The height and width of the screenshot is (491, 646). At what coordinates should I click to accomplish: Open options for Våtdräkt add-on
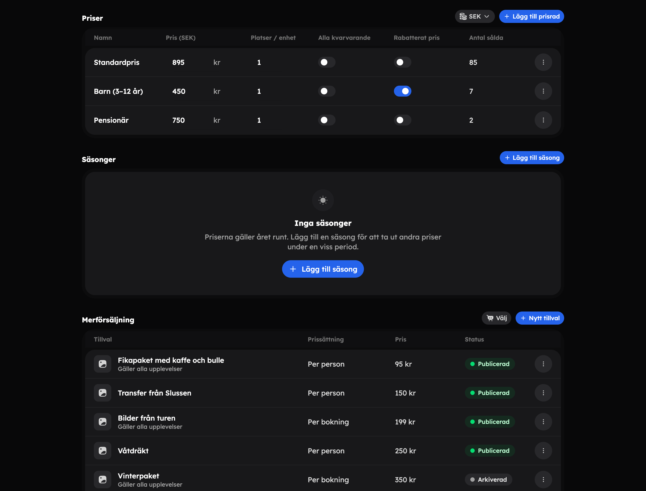pyautogui.click(x=543, y=451)
